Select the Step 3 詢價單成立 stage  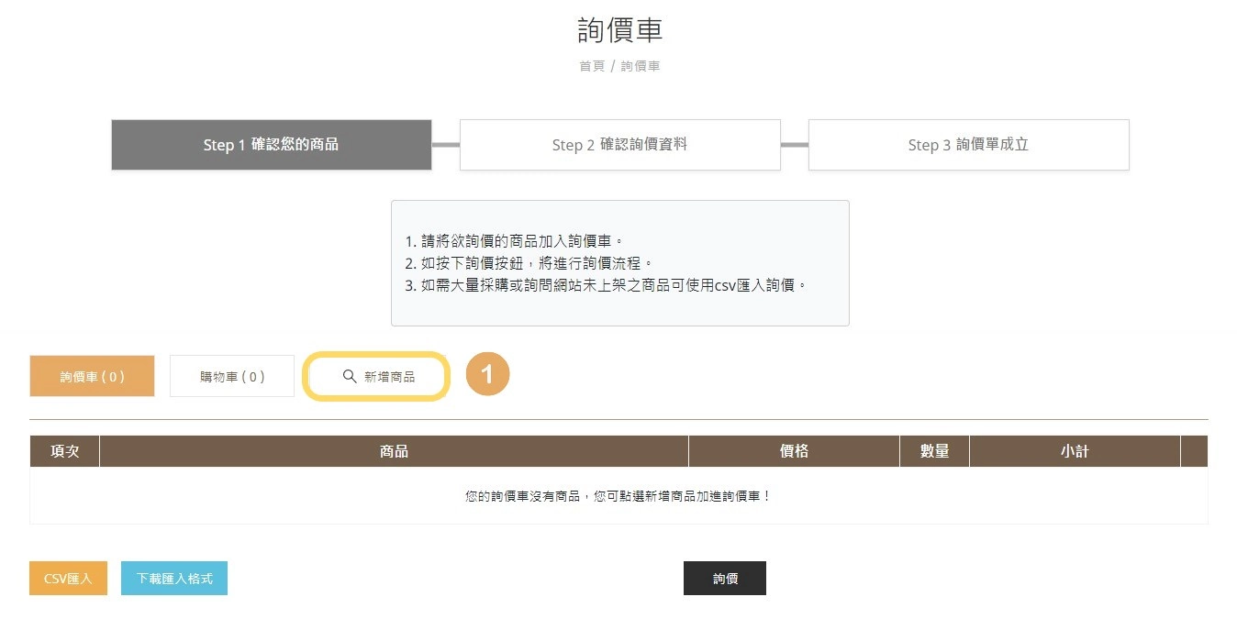point(967,144)
